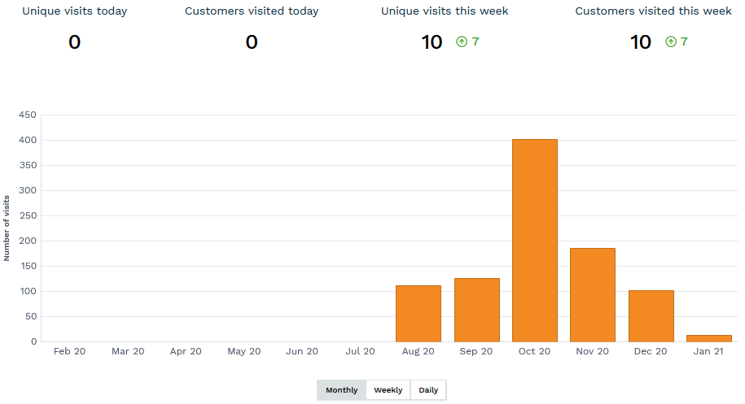Screen dimensions: 745x404
Task: Click the Feb 20 axis label
Action: point(69,351)
